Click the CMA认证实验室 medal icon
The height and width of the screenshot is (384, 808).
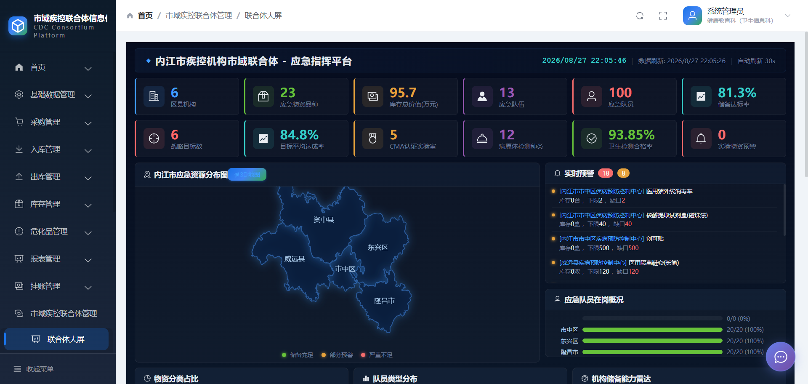pos(373,139)
